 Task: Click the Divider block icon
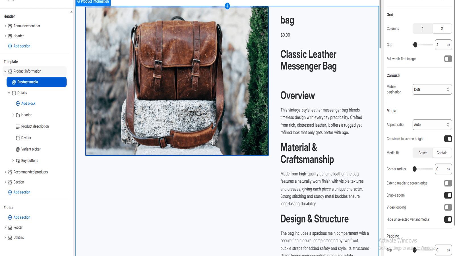(18, 138)
